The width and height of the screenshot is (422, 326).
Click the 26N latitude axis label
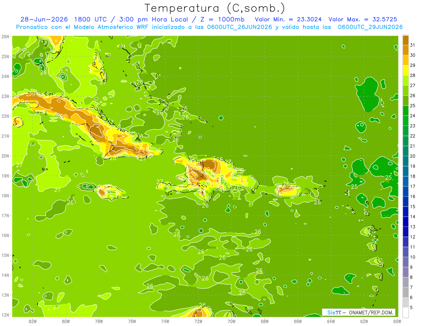pyautogui.click(x=5, y=37)
